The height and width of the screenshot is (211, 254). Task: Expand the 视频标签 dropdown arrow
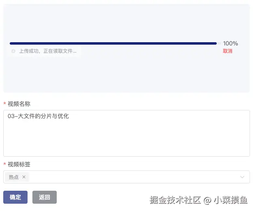(242, 177)
